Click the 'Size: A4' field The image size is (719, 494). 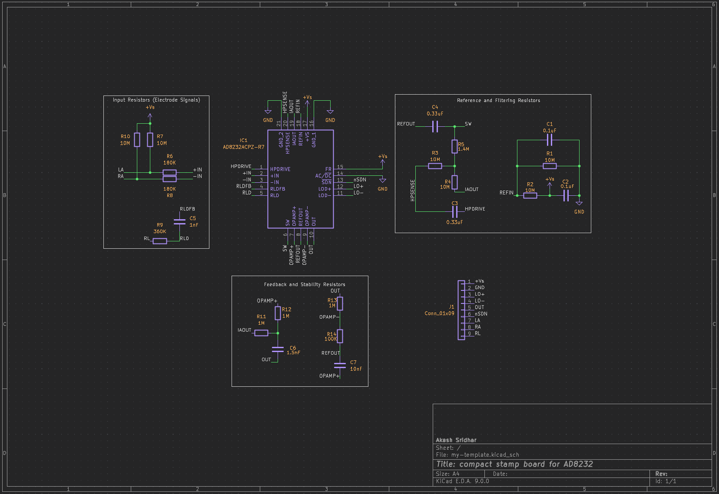coord(447,474)
